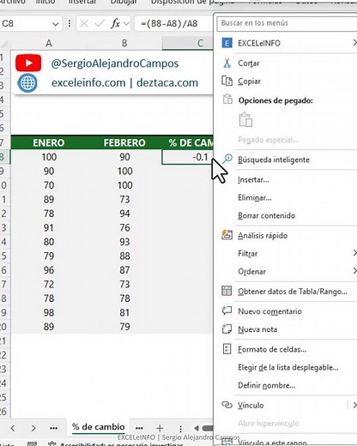Image resolution: width=357 pixels, height=446 pixels.
Task: Click the Obtener datos table icon
Action: point(227,291)
